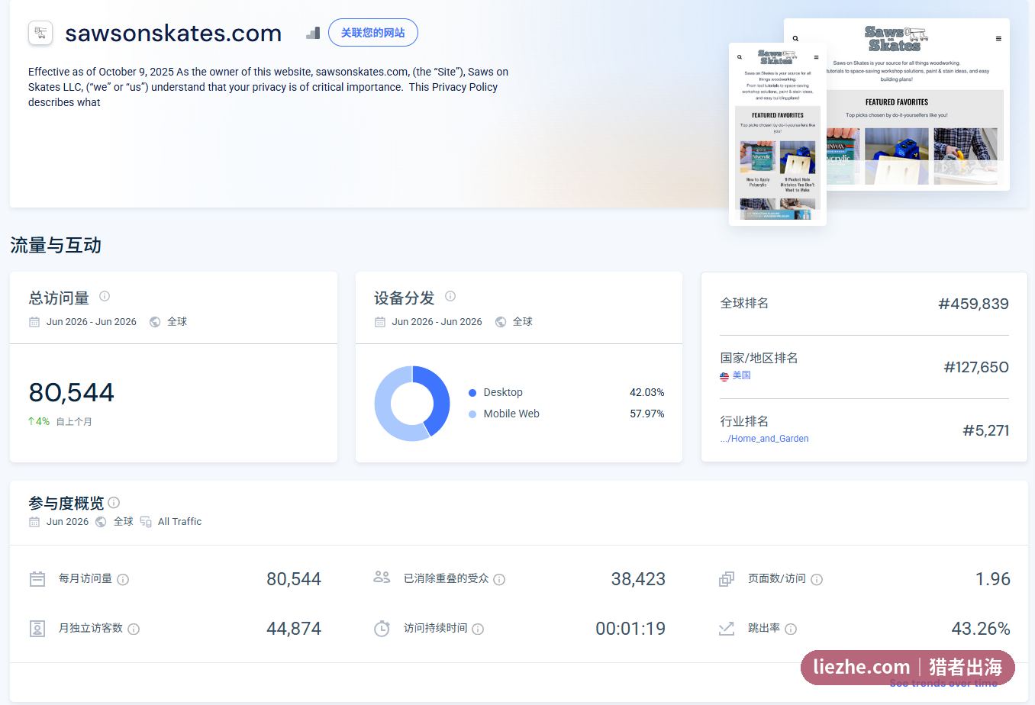Click the global rank #459,839
The image size is (1035, 705).
click(973, 304)
